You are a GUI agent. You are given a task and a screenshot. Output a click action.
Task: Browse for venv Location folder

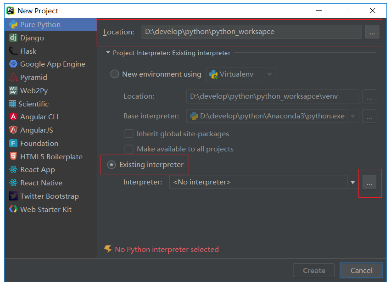[369, 96]
